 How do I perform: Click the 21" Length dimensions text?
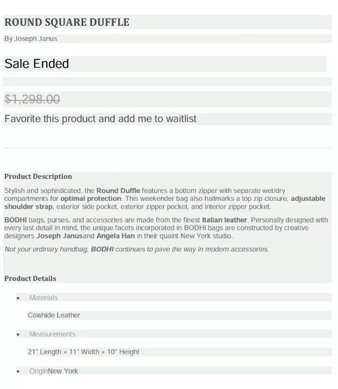[83, 352]
